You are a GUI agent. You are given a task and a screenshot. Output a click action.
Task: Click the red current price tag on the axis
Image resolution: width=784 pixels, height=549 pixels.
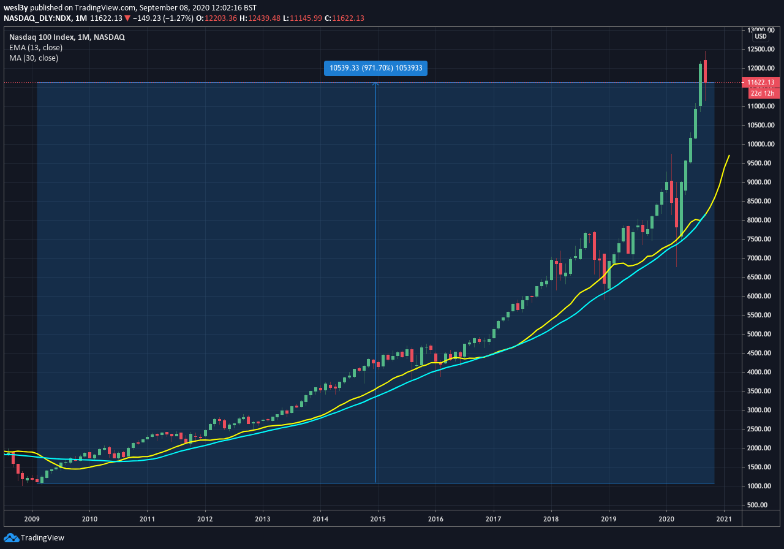tap(760, 82)
